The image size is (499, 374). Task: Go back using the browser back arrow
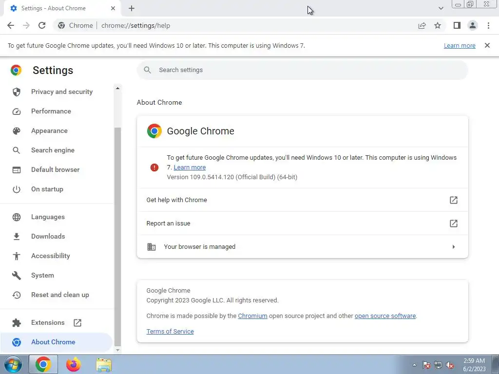11,25
